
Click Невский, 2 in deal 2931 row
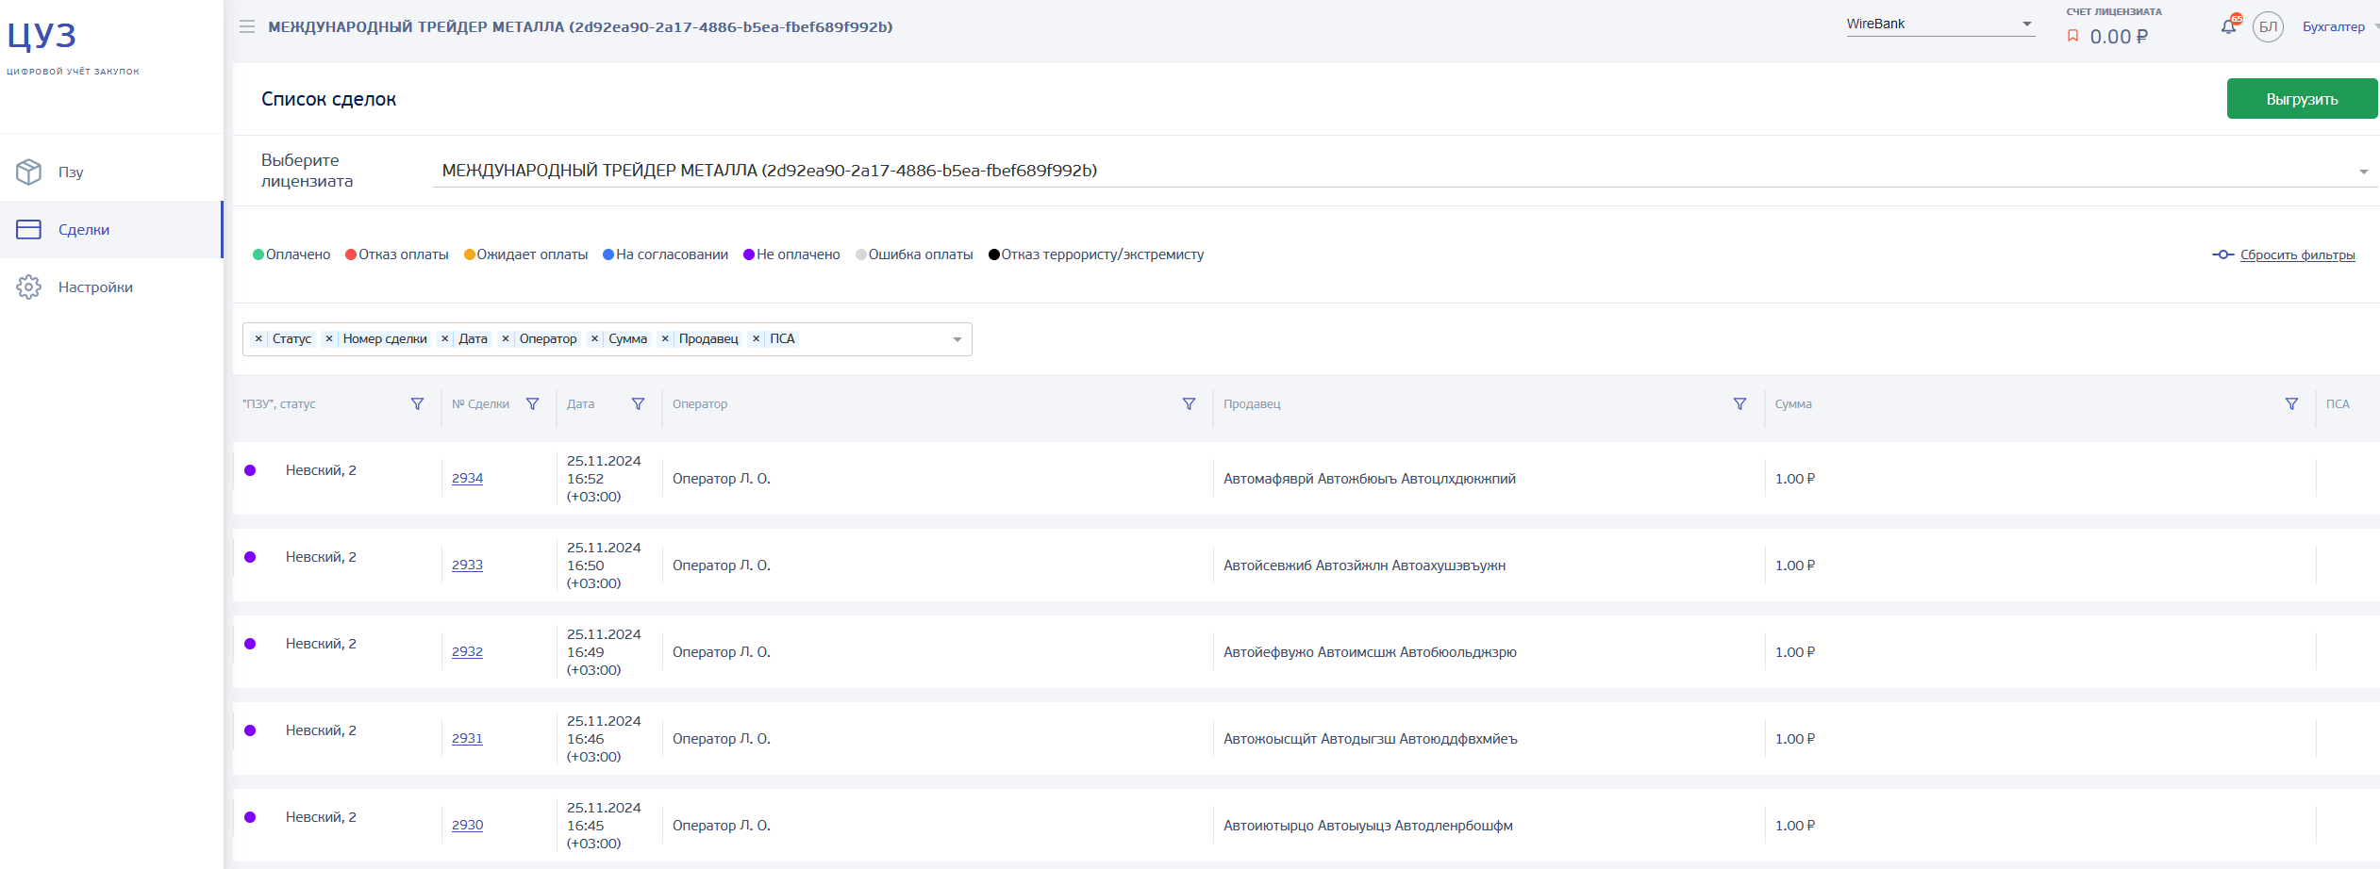(x=321, y=730)
